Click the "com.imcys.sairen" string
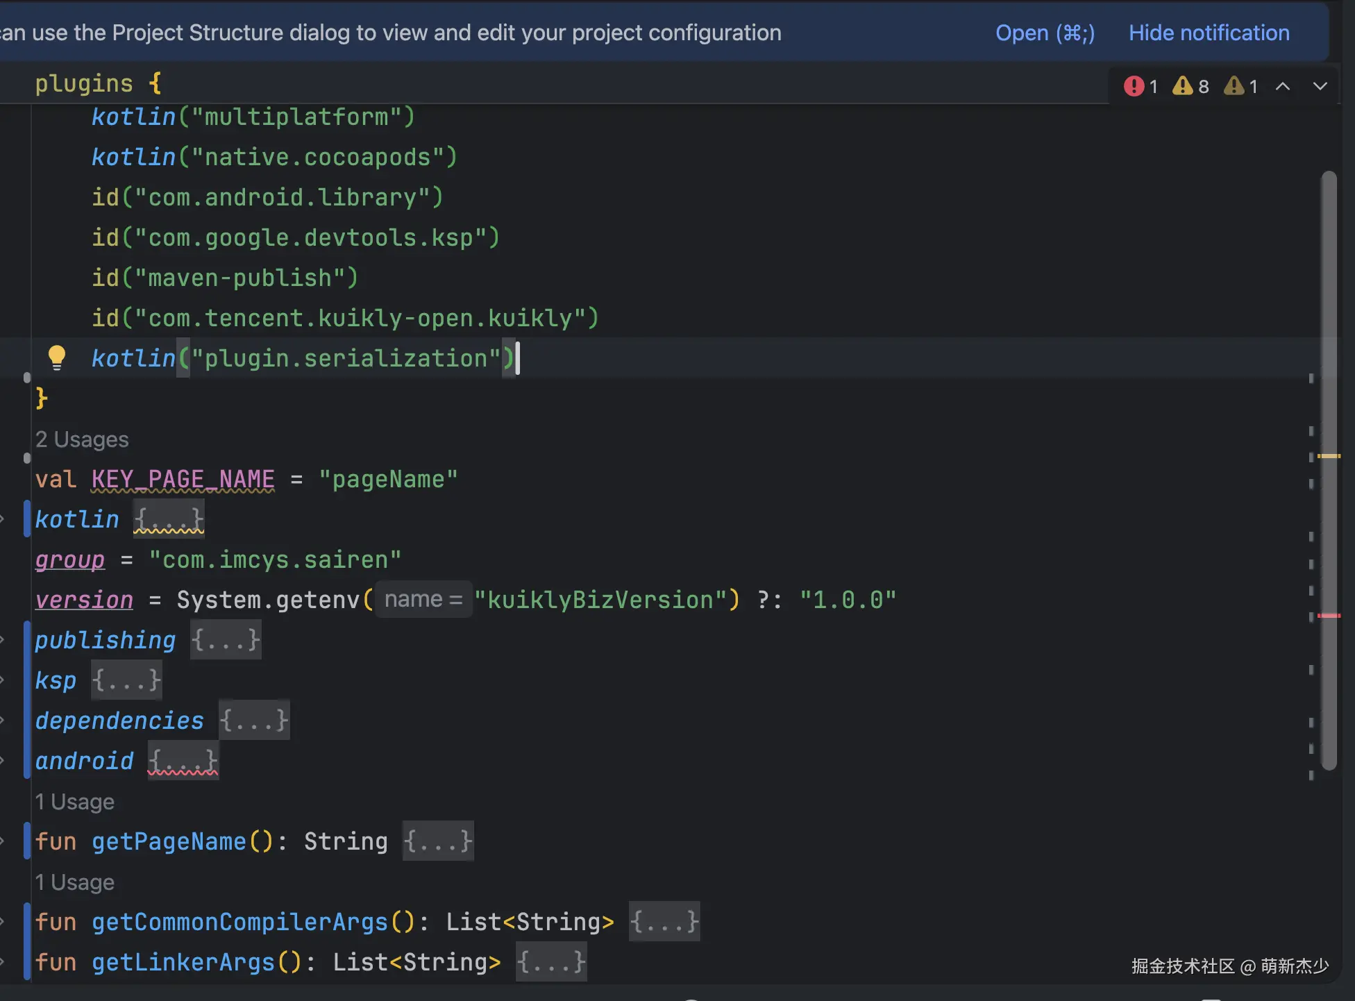This screenshot has width=1355, height=1001. [x=275, y=559]
